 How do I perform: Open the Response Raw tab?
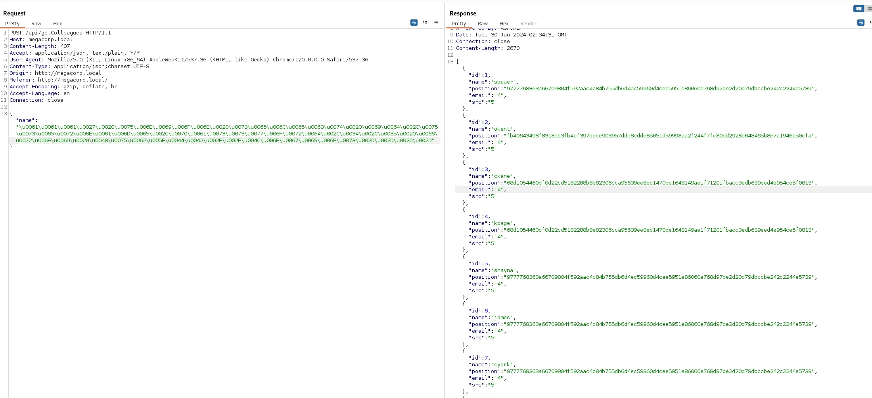click(x=483, y=24)
